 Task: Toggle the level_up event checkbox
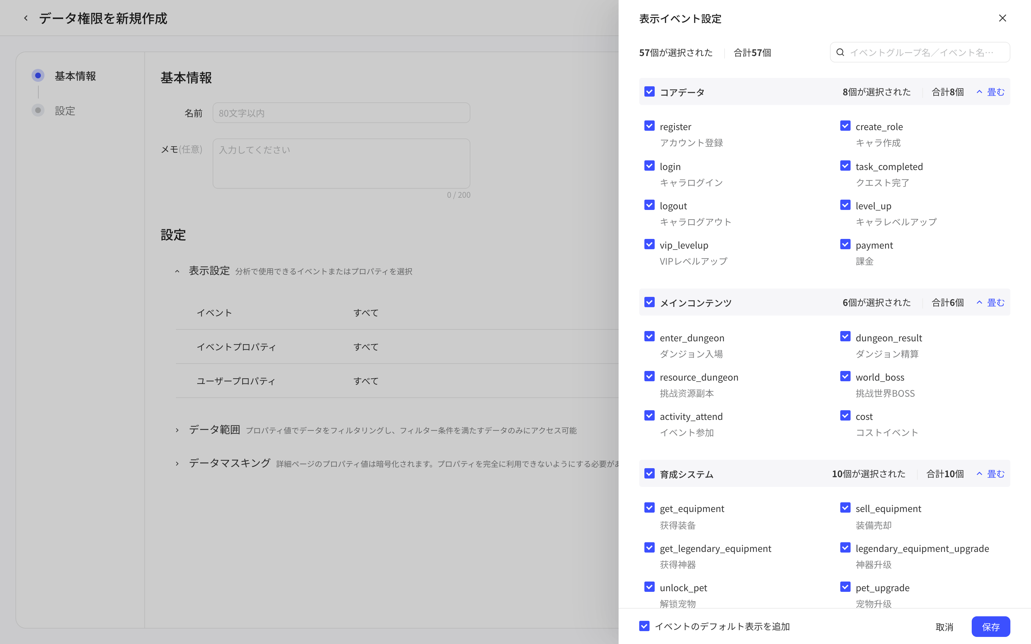click(845, 205)
